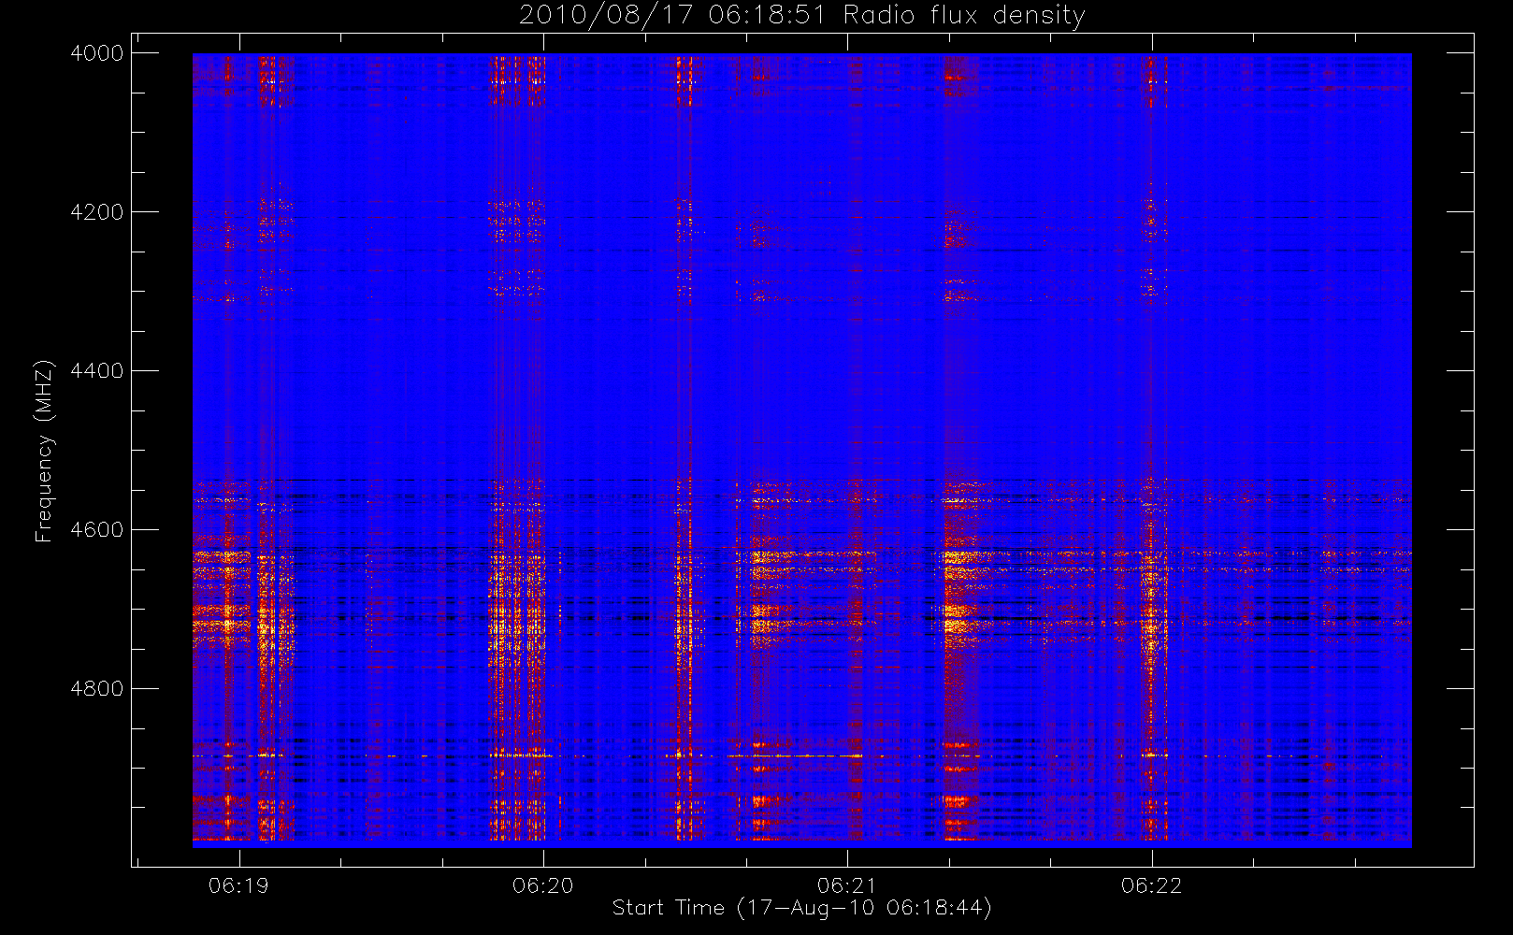Viewport: 1513px width, 935px height.
Task: Select the 4800 frequency tick label
Action: tap(97, 689)
